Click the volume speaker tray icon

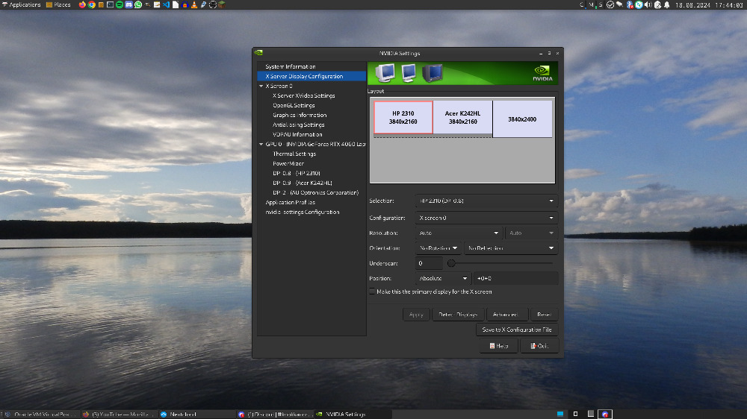point(648,4)
